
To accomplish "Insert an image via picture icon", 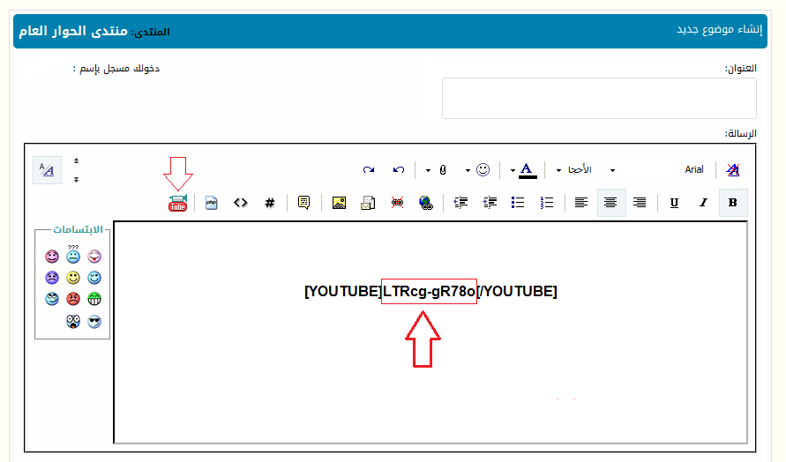I will pos(340,203).
